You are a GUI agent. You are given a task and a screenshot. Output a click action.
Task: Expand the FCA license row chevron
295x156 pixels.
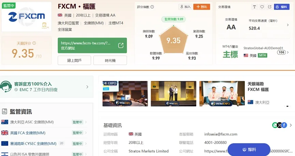pos(86,133)
